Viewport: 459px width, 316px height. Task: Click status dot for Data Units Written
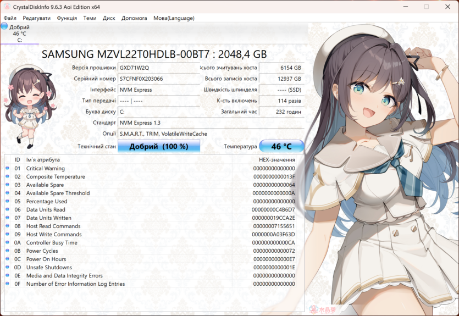point(7,218)
